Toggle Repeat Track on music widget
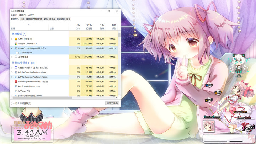 click(x=244, y=118)
